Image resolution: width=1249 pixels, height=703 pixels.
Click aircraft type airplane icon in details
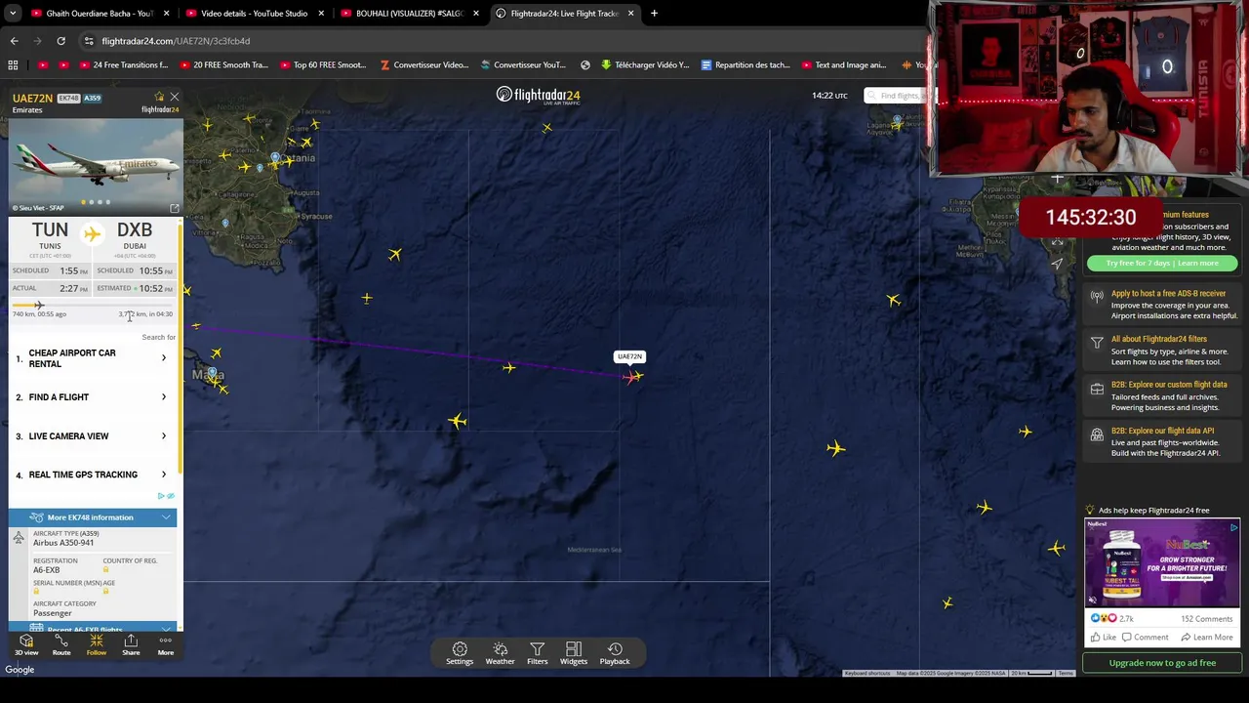[x=19, y=538]
